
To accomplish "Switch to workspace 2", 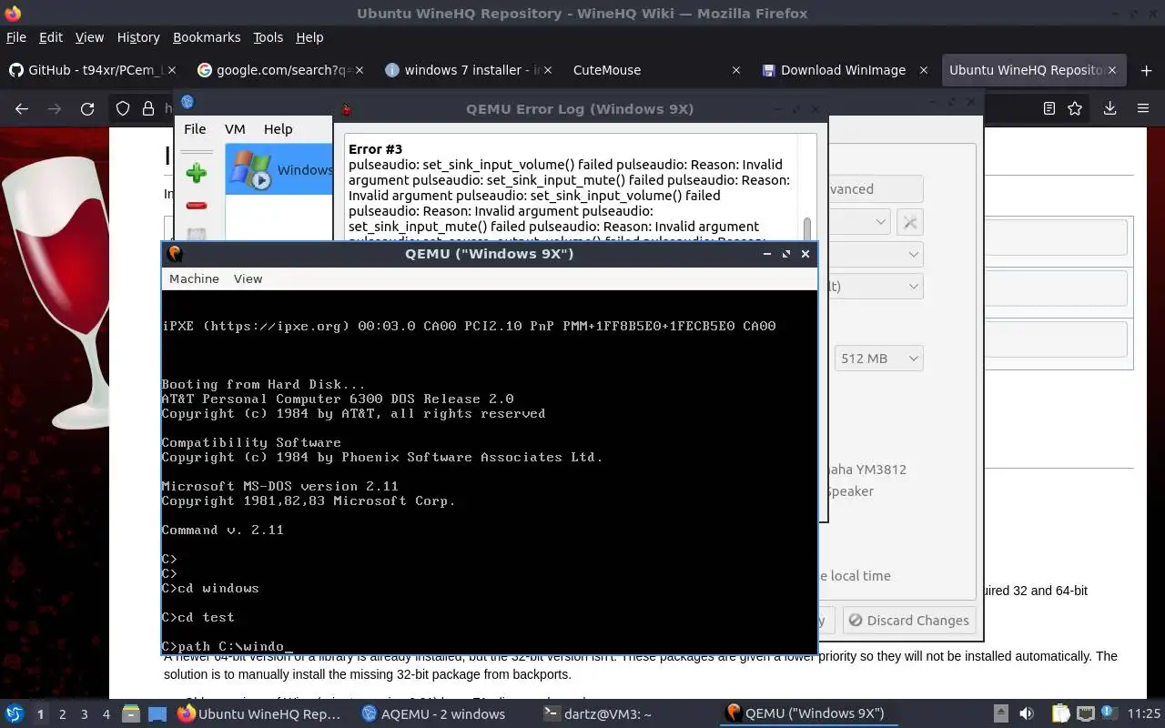I will (x=62, y=714).
